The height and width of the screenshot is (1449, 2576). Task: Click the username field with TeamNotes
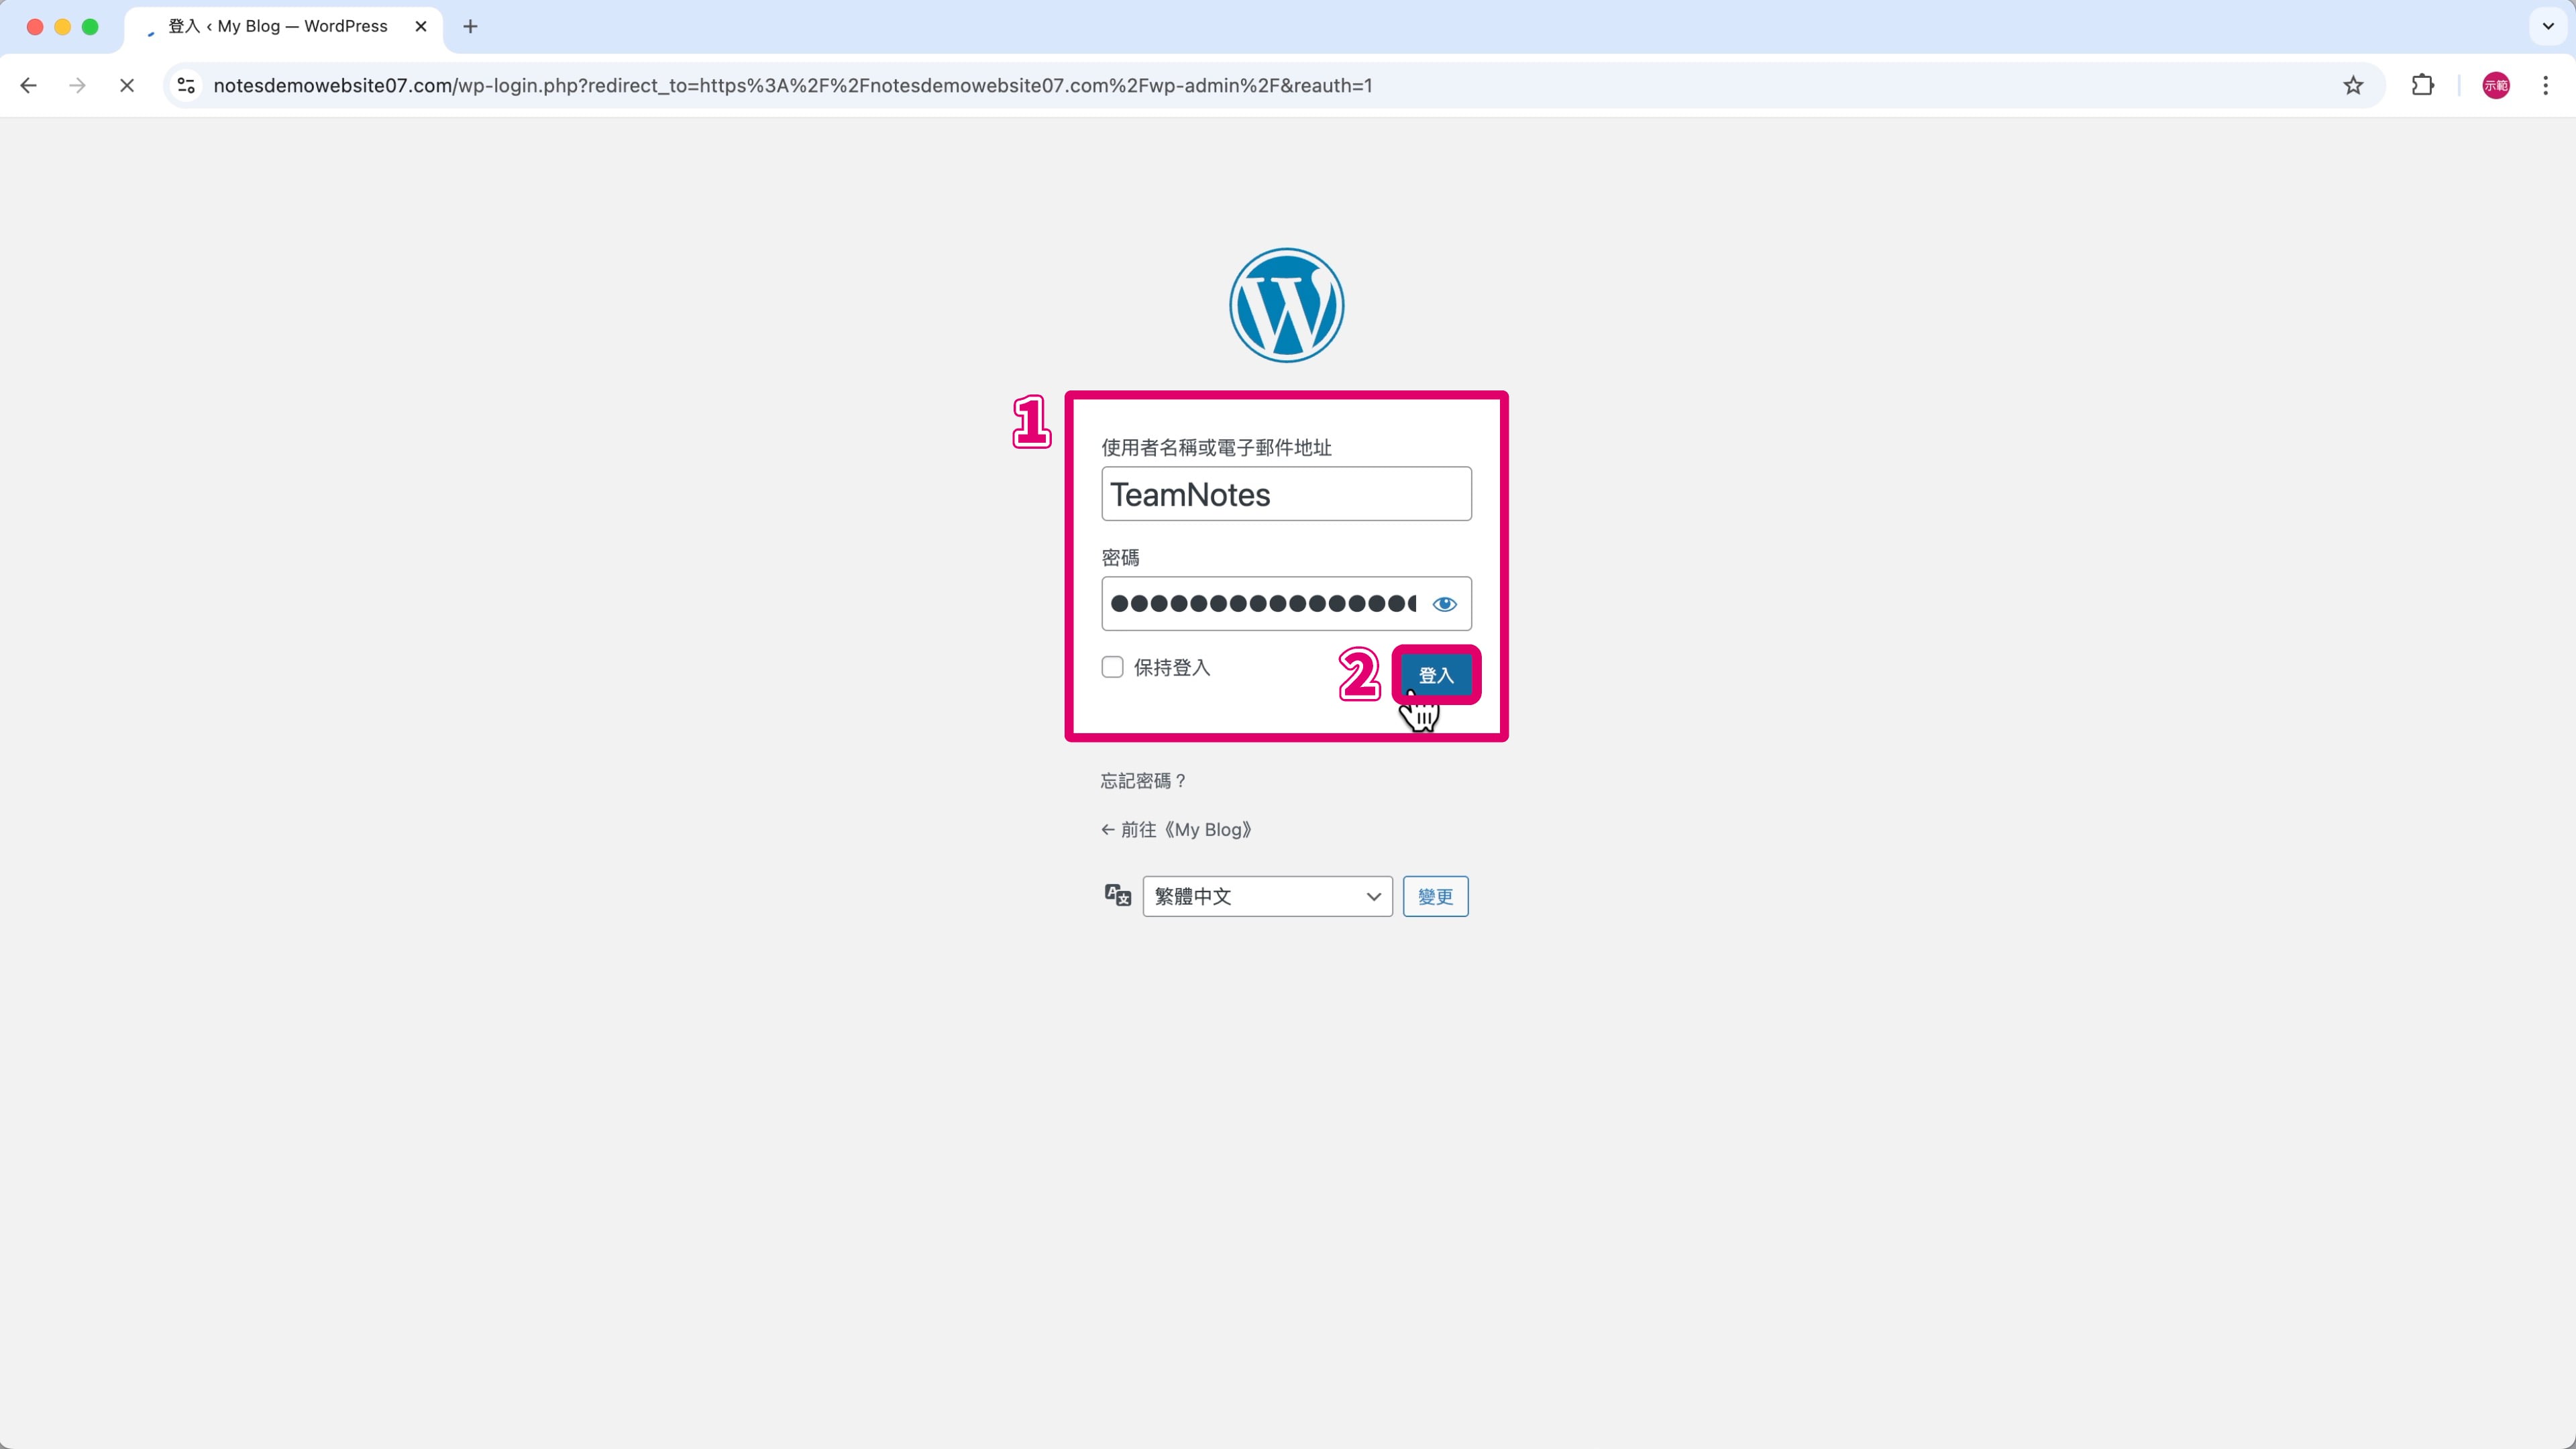[x=1286, y=494]
